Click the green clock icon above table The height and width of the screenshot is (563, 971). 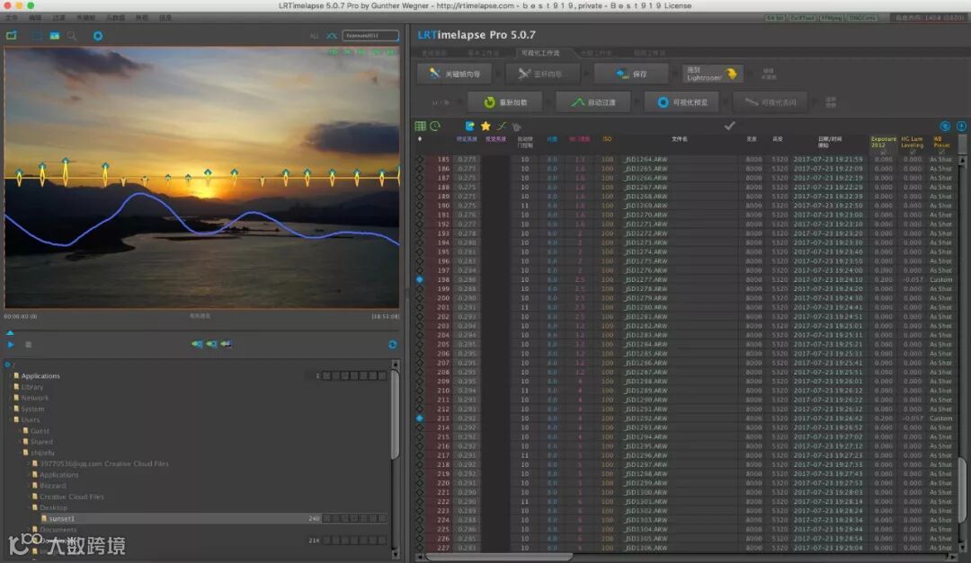[435, 127]
